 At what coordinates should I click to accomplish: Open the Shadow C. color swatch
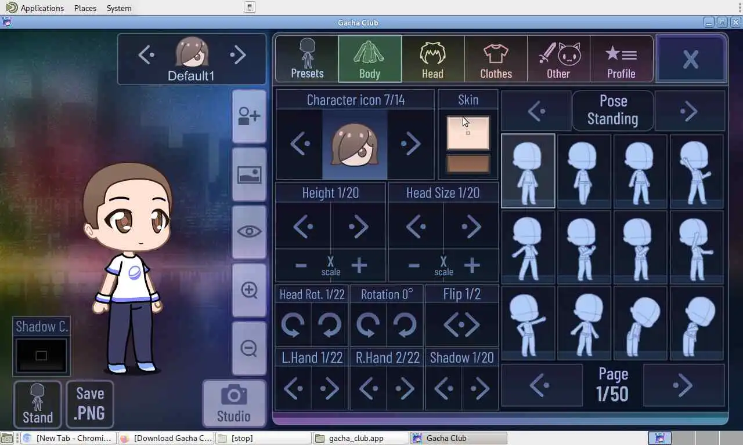coord(41,355)
